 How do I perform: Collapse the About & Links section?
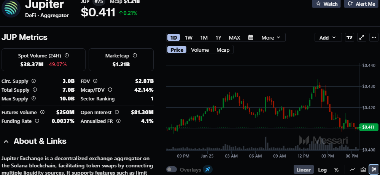coord(6,141)
